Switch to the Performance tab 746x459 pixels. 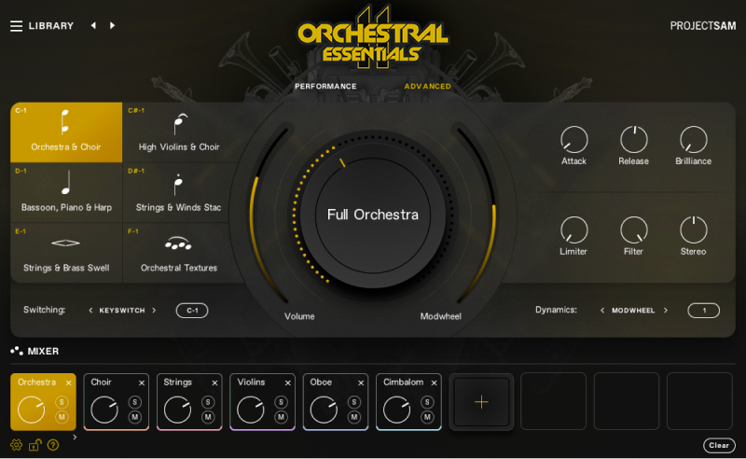coord(325,87)
